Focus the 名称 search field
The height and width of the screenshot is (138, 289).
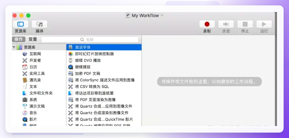point(90,39)
